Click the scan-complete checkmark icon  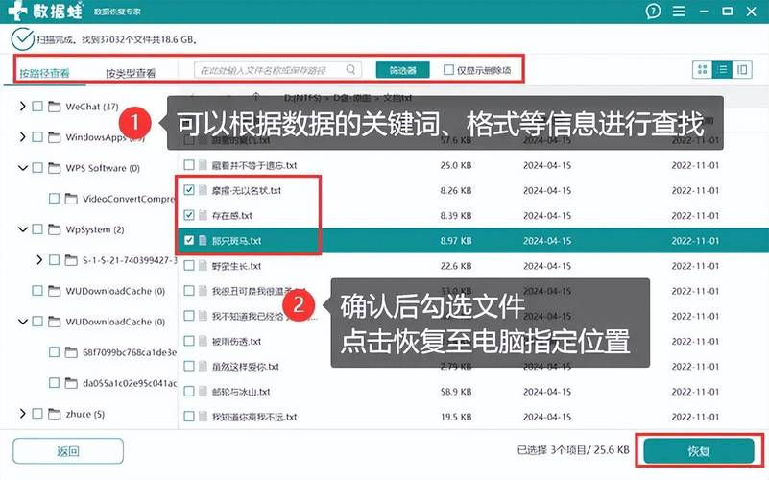pos(22,39)
